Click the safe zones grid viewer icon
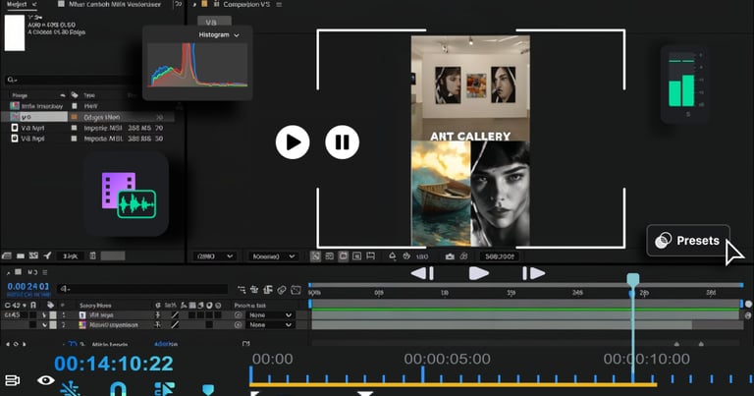Viewport: 754px width, 396px height. click(x=356, y=256)
